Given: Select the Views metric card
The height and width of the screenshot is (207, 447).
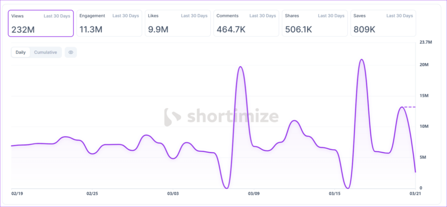Looking at the screenshot, I should (41, 23).
